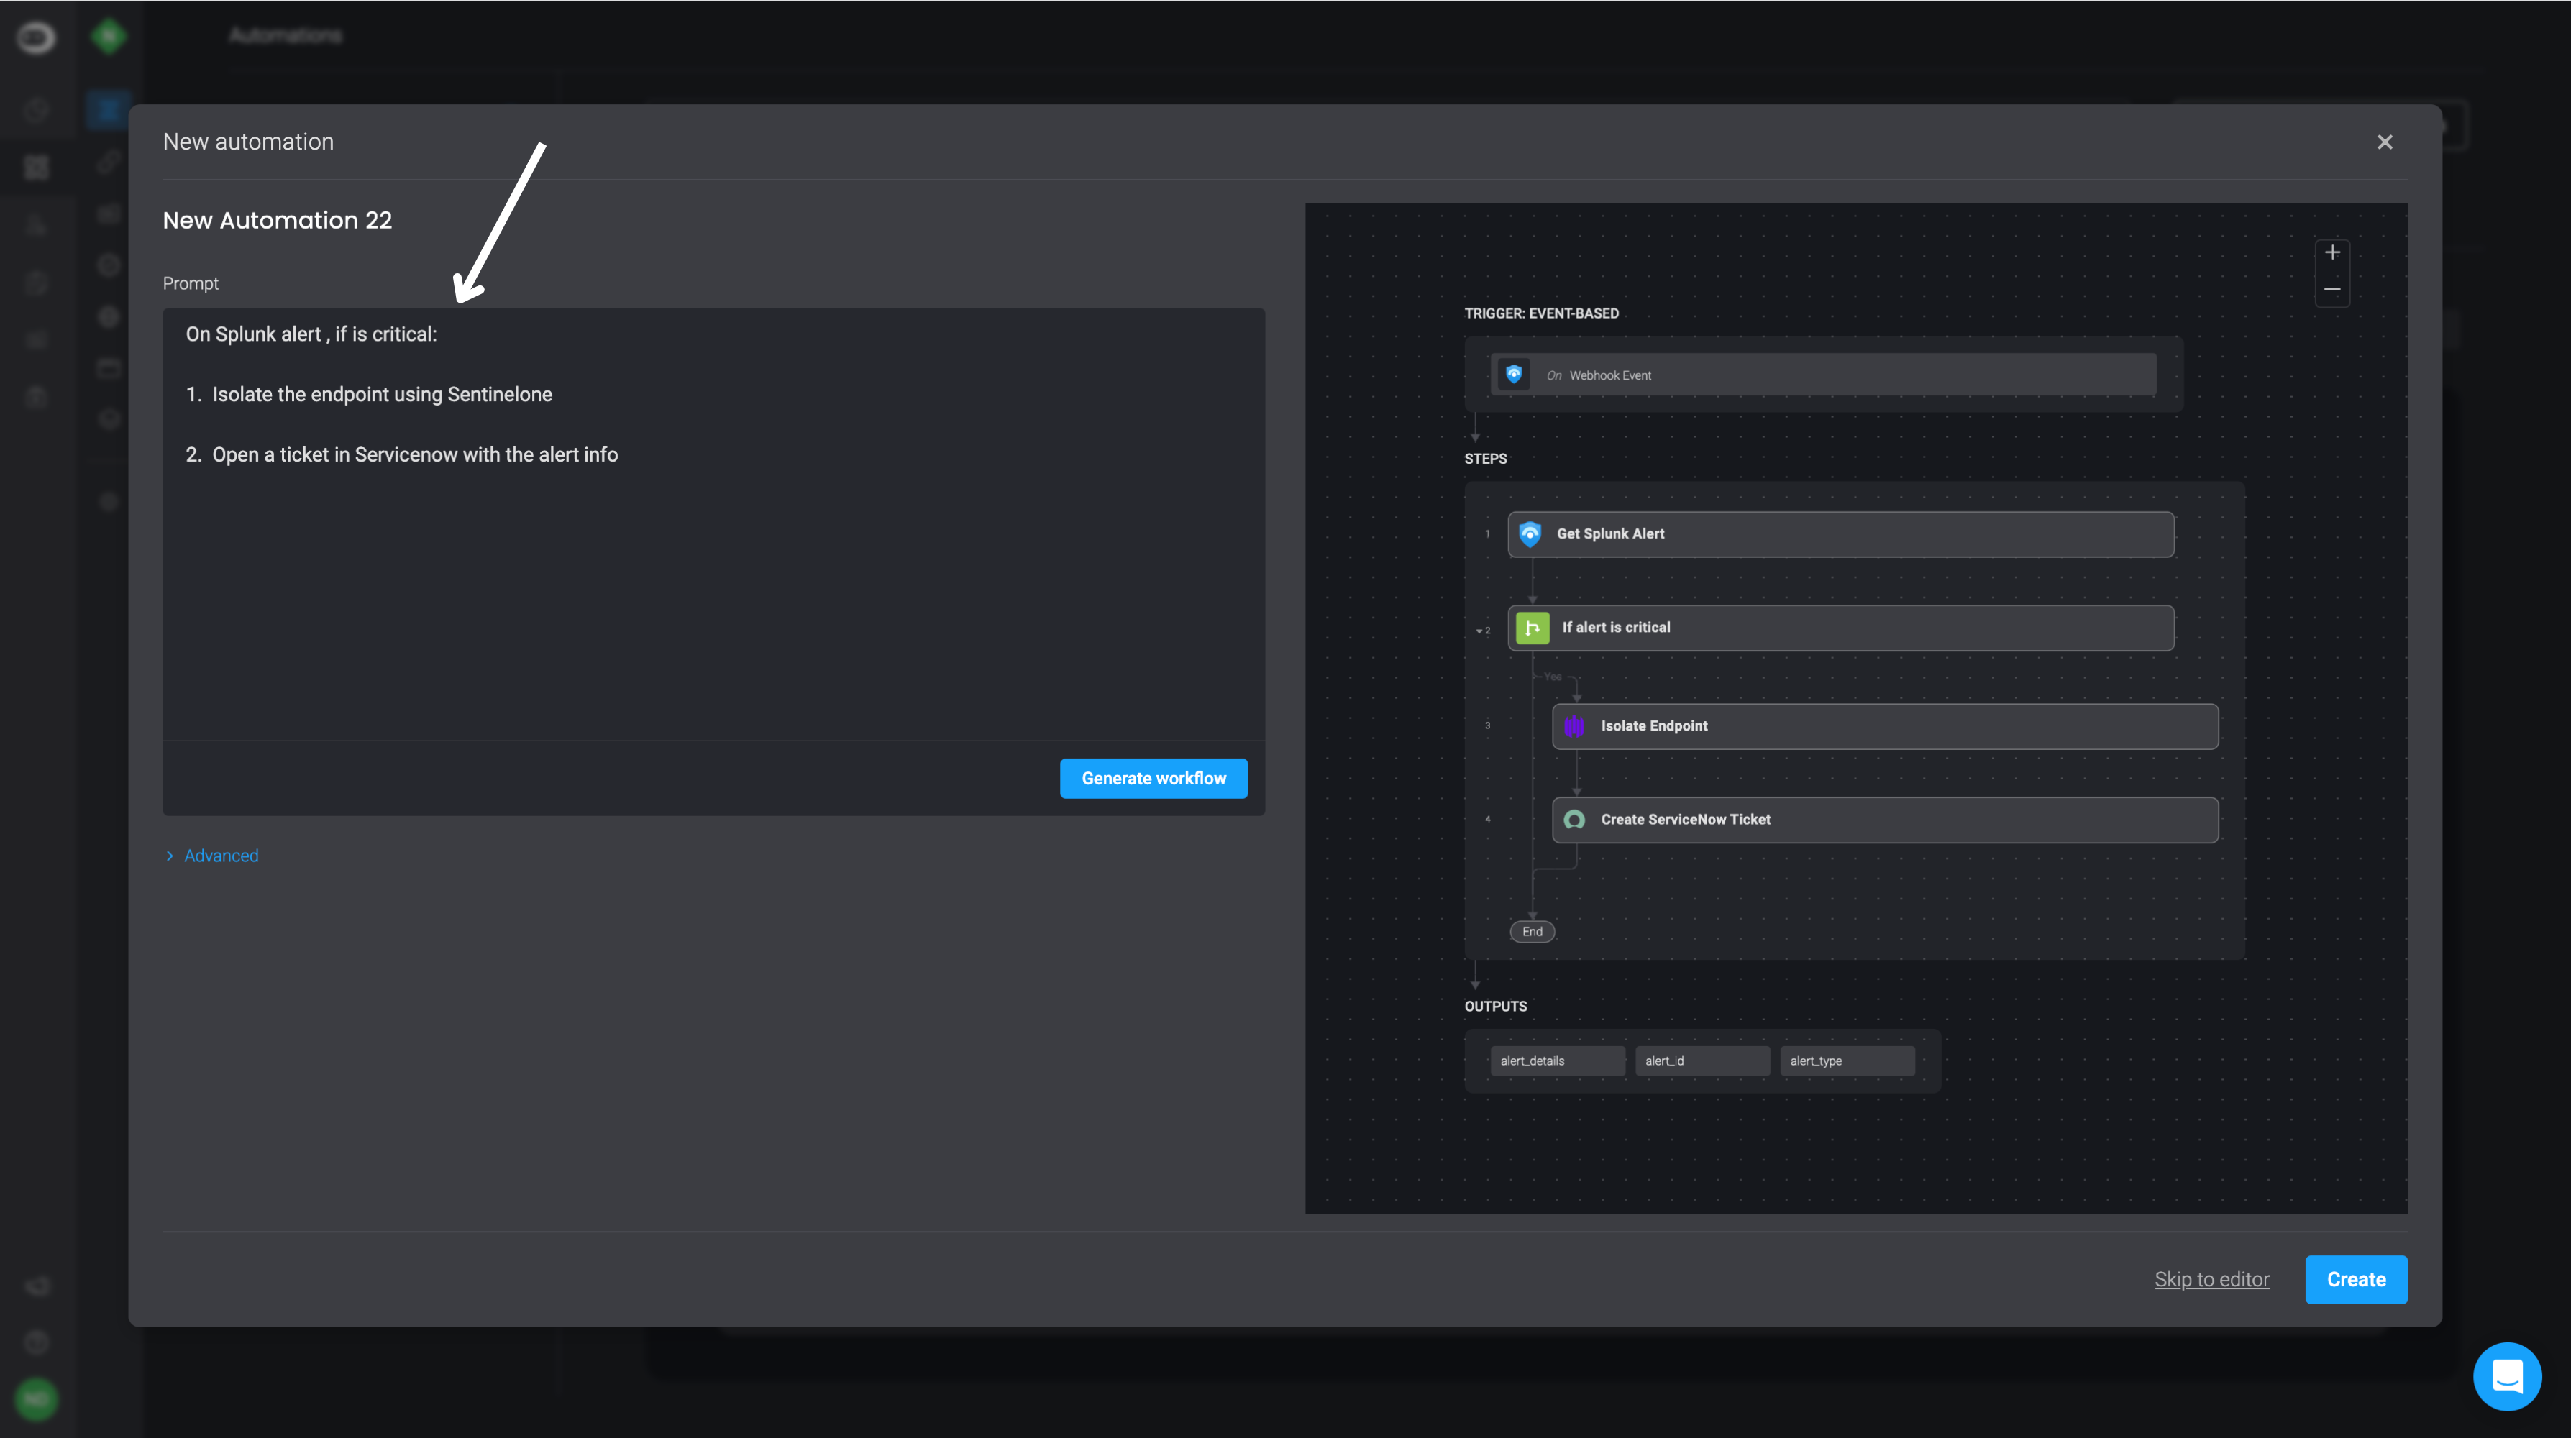Select the Create ServiceNow Ticket step
Image resolution: width=2576 pixels, height=1438 pixels.
(1886, 821)
